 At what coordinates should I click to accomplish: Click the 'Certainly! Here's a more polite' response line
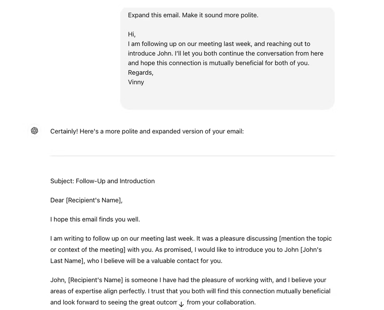tap(147, 132)
